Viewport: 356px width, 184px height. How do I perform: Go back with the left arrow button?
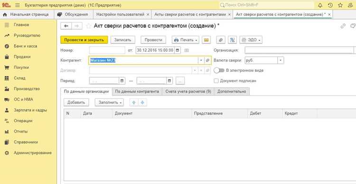[66, 26]
